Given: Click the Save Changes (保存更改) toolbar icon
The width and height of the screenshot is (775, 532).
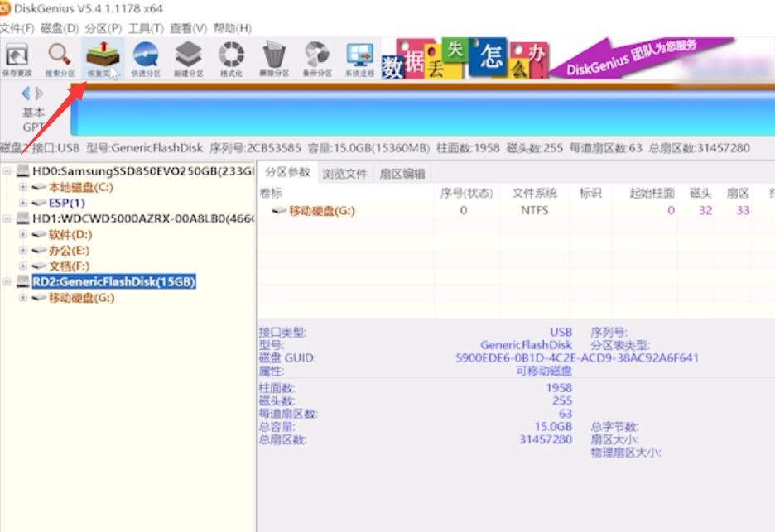Looking at the screenshot, I should pyautogui.click(x=17, y=59).
